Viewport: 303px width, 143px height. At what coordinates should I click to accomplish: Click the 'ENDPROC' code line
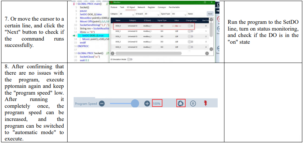83,46
